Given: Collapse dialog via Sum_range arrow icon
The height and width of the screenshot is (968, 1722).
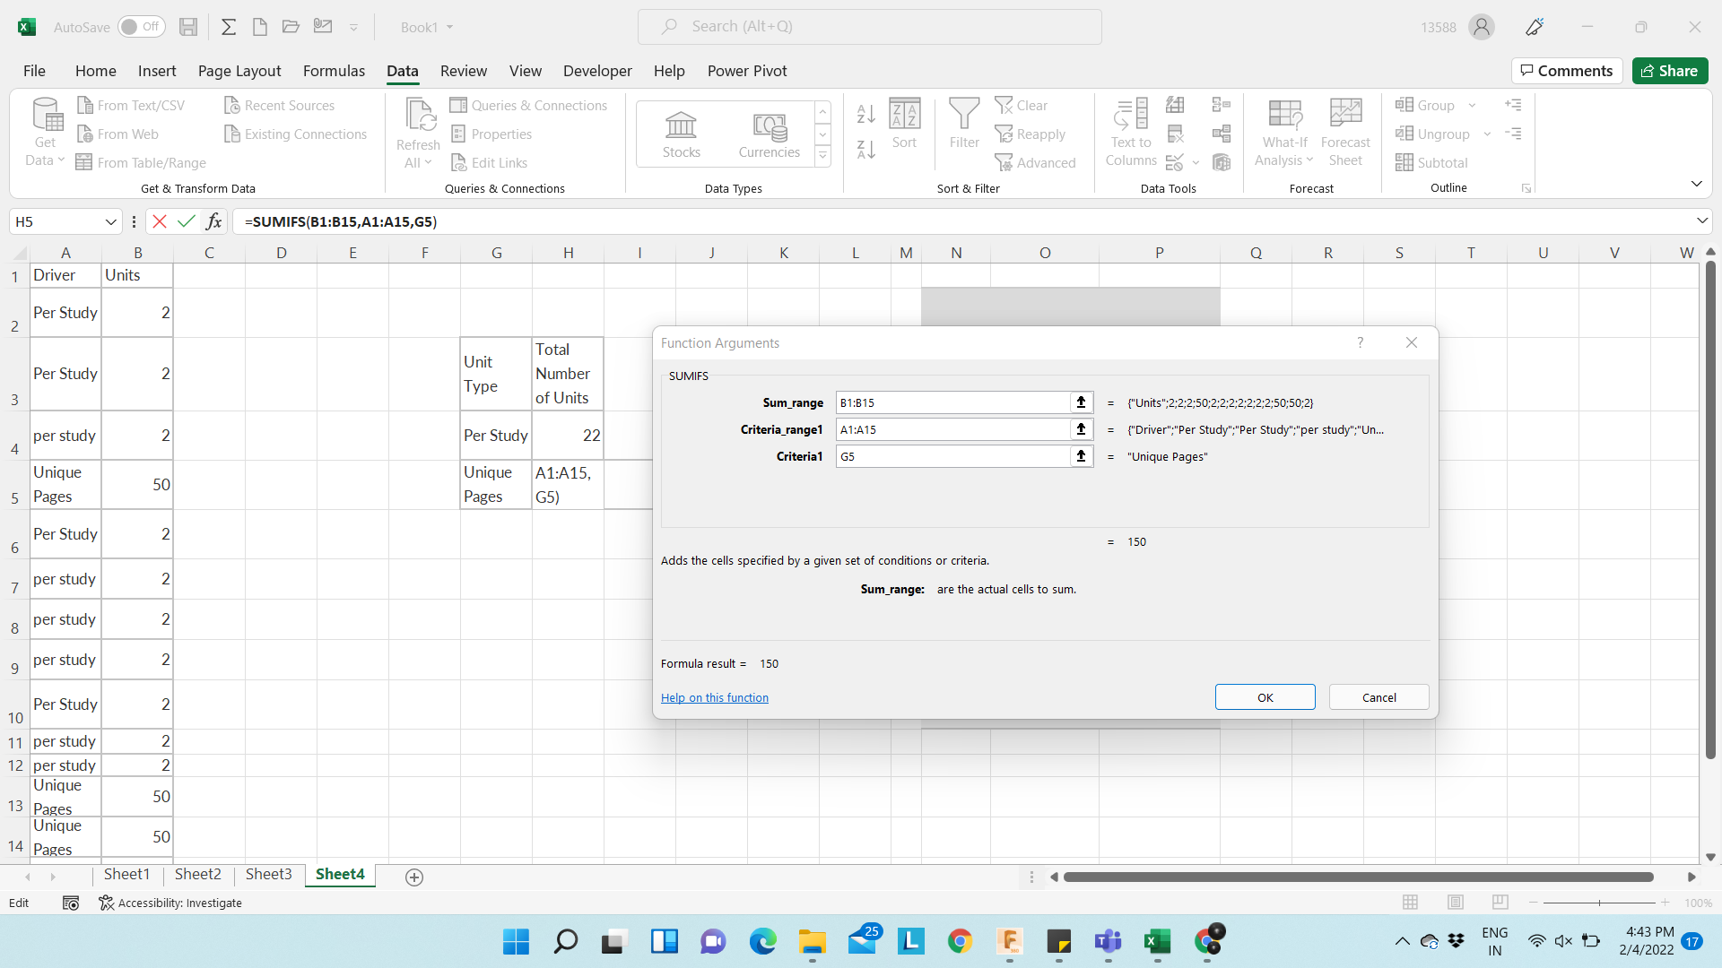Looking at the screenshot, I should pyautogui.click(x=1081, y=402).
